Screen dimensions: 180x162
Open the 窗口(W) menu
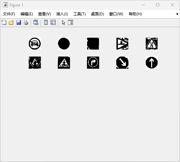(116, 14)
